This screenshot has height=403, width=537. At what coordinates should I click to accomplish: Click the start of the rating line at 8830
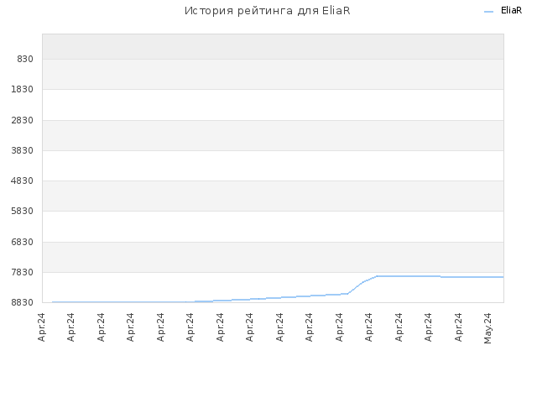(53, 302)
